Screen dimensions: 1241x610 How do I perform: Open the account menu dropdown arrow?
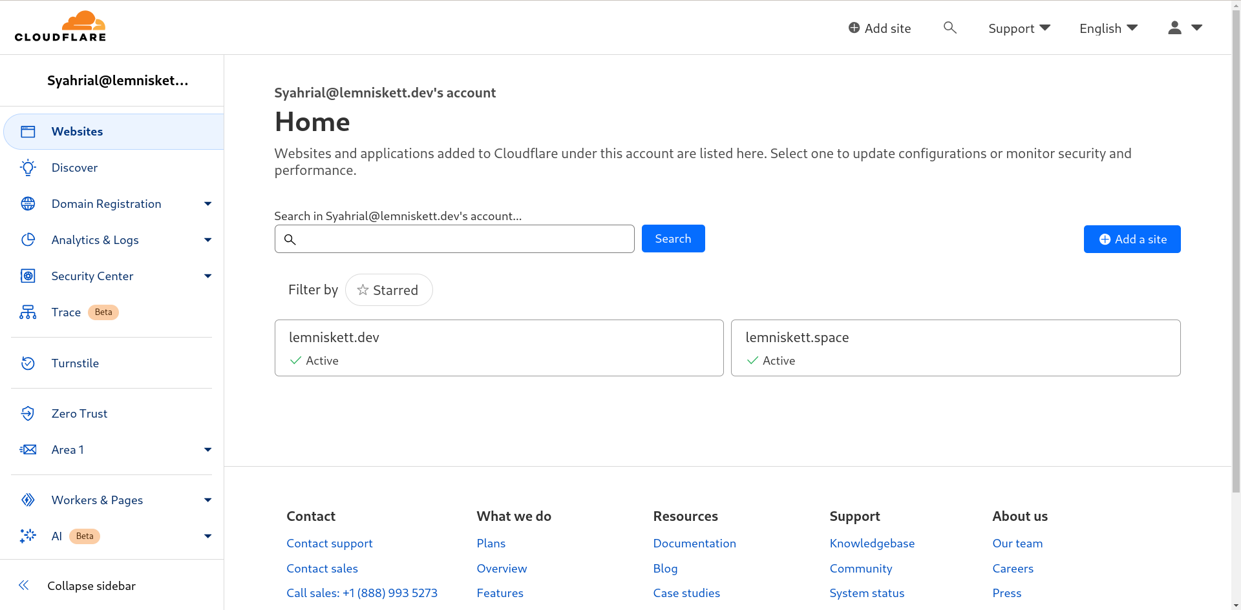click(1196, 27)
